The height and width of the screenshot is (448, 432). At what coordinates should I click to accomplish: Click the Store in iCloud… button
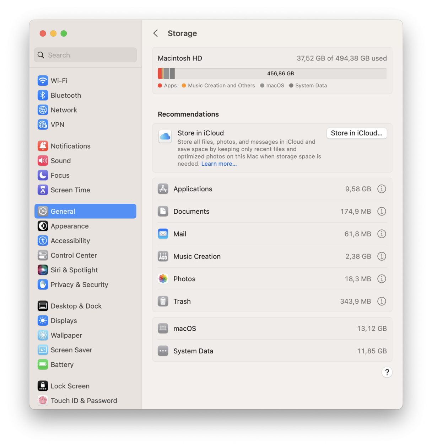[357, 133]
